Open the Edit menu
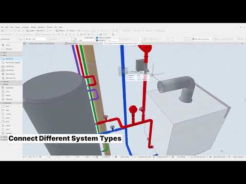The image size is (246, 184). (7, 27)
